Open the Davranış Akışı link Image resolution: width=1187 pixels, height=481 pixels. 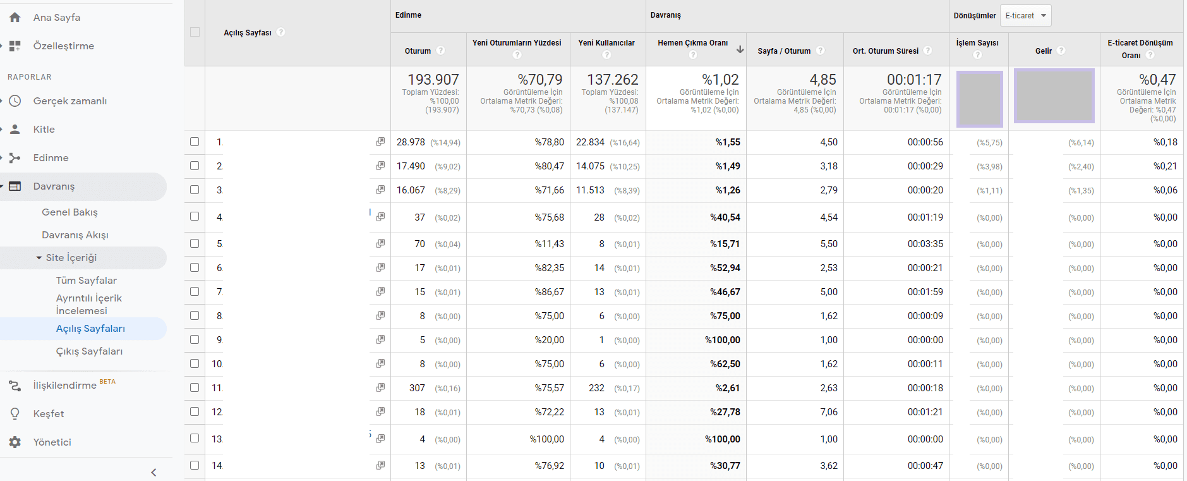tap(75, 235)
